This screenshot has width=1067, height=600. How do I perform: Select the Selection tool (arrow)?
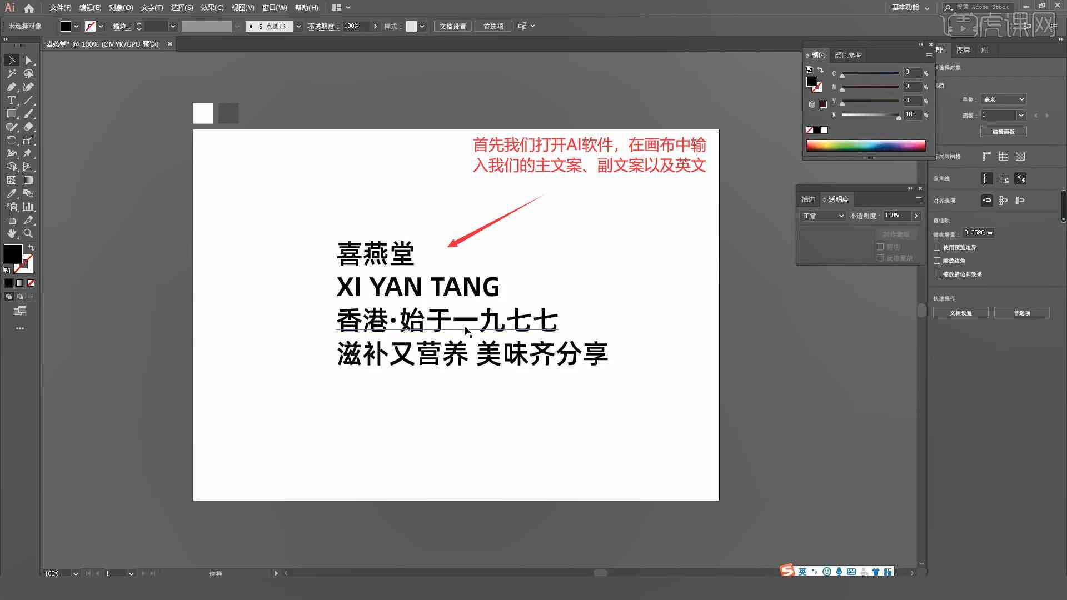click(x=10, y=59)
